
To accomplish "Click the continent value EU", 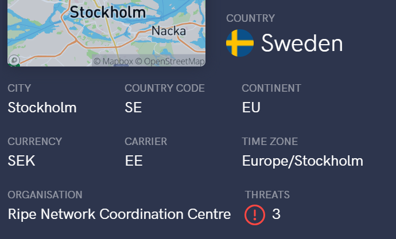I will click(x=251, y=107).
